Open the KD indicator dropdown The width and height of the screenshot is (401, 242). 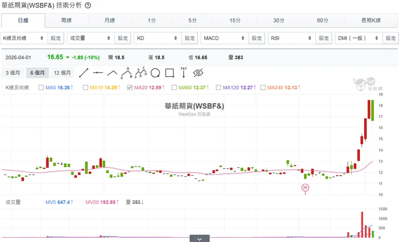click(x=158, y=38)
